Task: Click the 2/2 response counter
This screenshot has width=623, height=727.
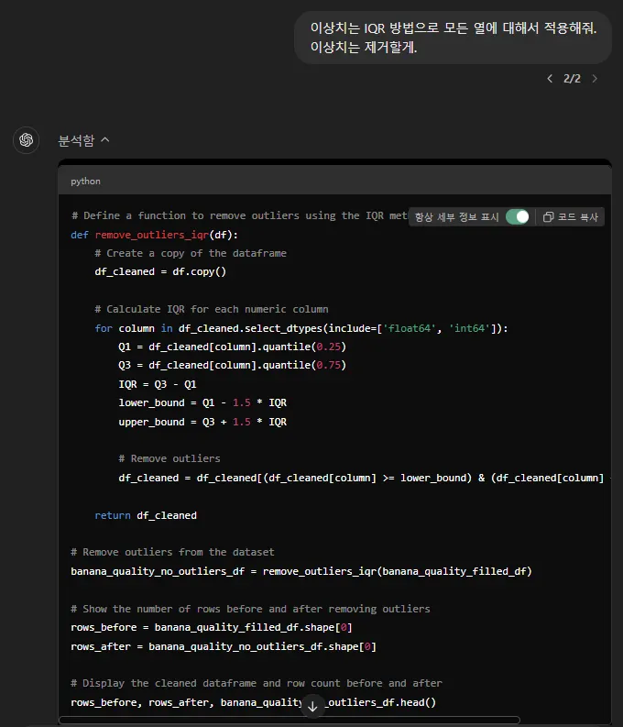Action: (572, 79)
